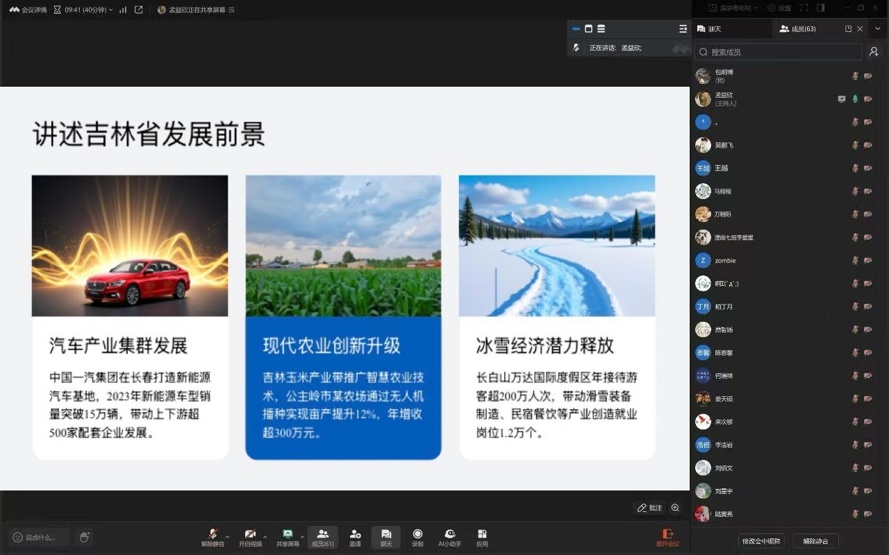Toggle microphone for 包明博
This screenshot has width=889, height=555.
tap(855, 76)
